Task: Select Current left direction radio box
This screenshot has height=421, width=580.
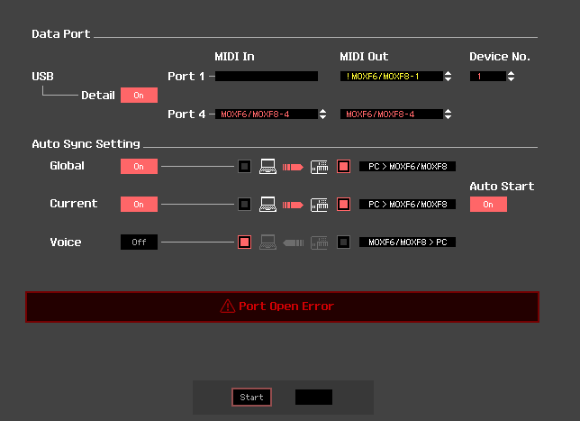Action: 244,205
